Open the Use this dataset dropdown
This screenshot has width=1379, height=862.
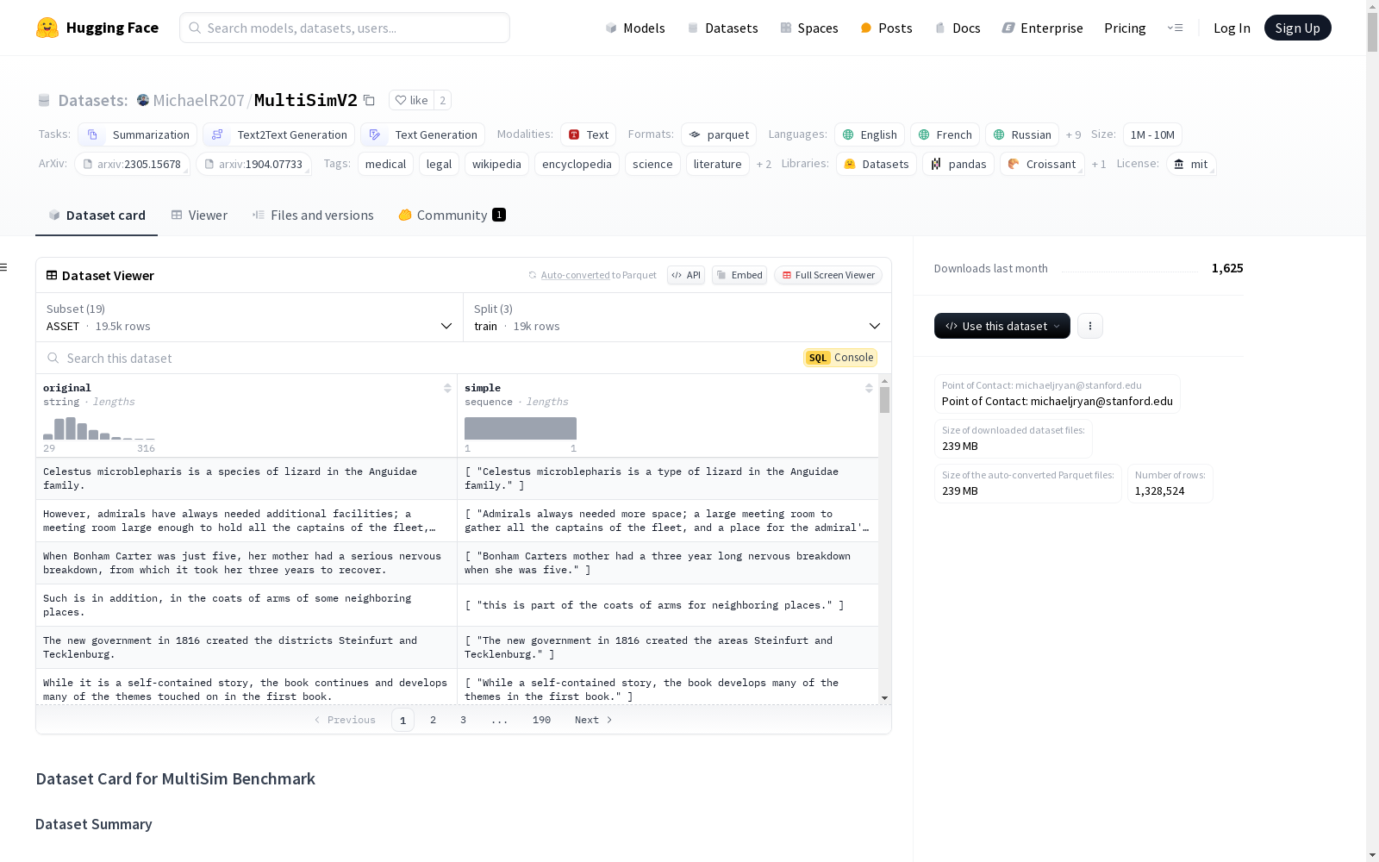[1002, 326]
